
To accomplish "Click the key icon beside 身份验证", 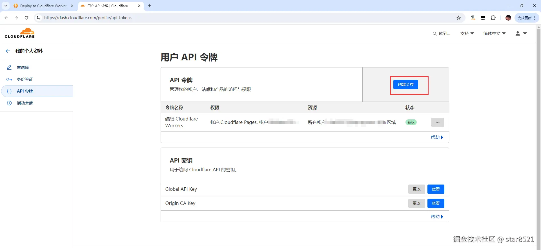I will [x=9, y=79].
